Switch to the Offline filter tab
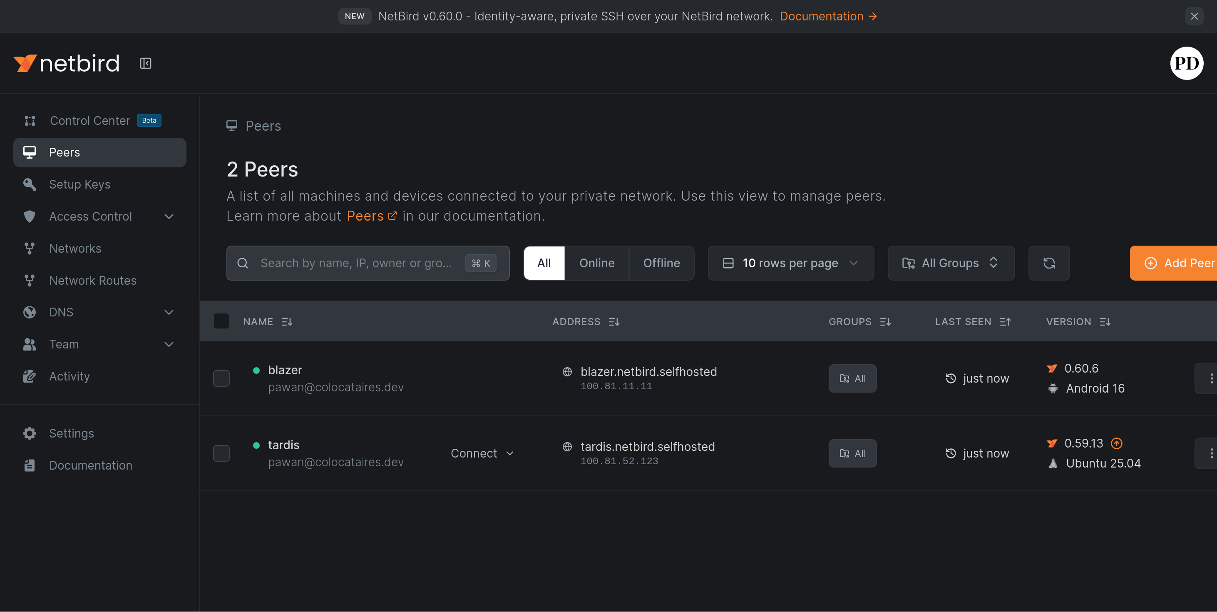Screen dimensions: 1217x612 tap(661, 263)
